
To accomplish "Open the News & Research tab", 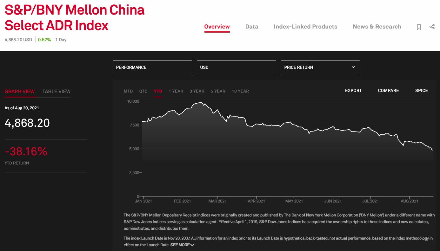I will tap(377, 27).
